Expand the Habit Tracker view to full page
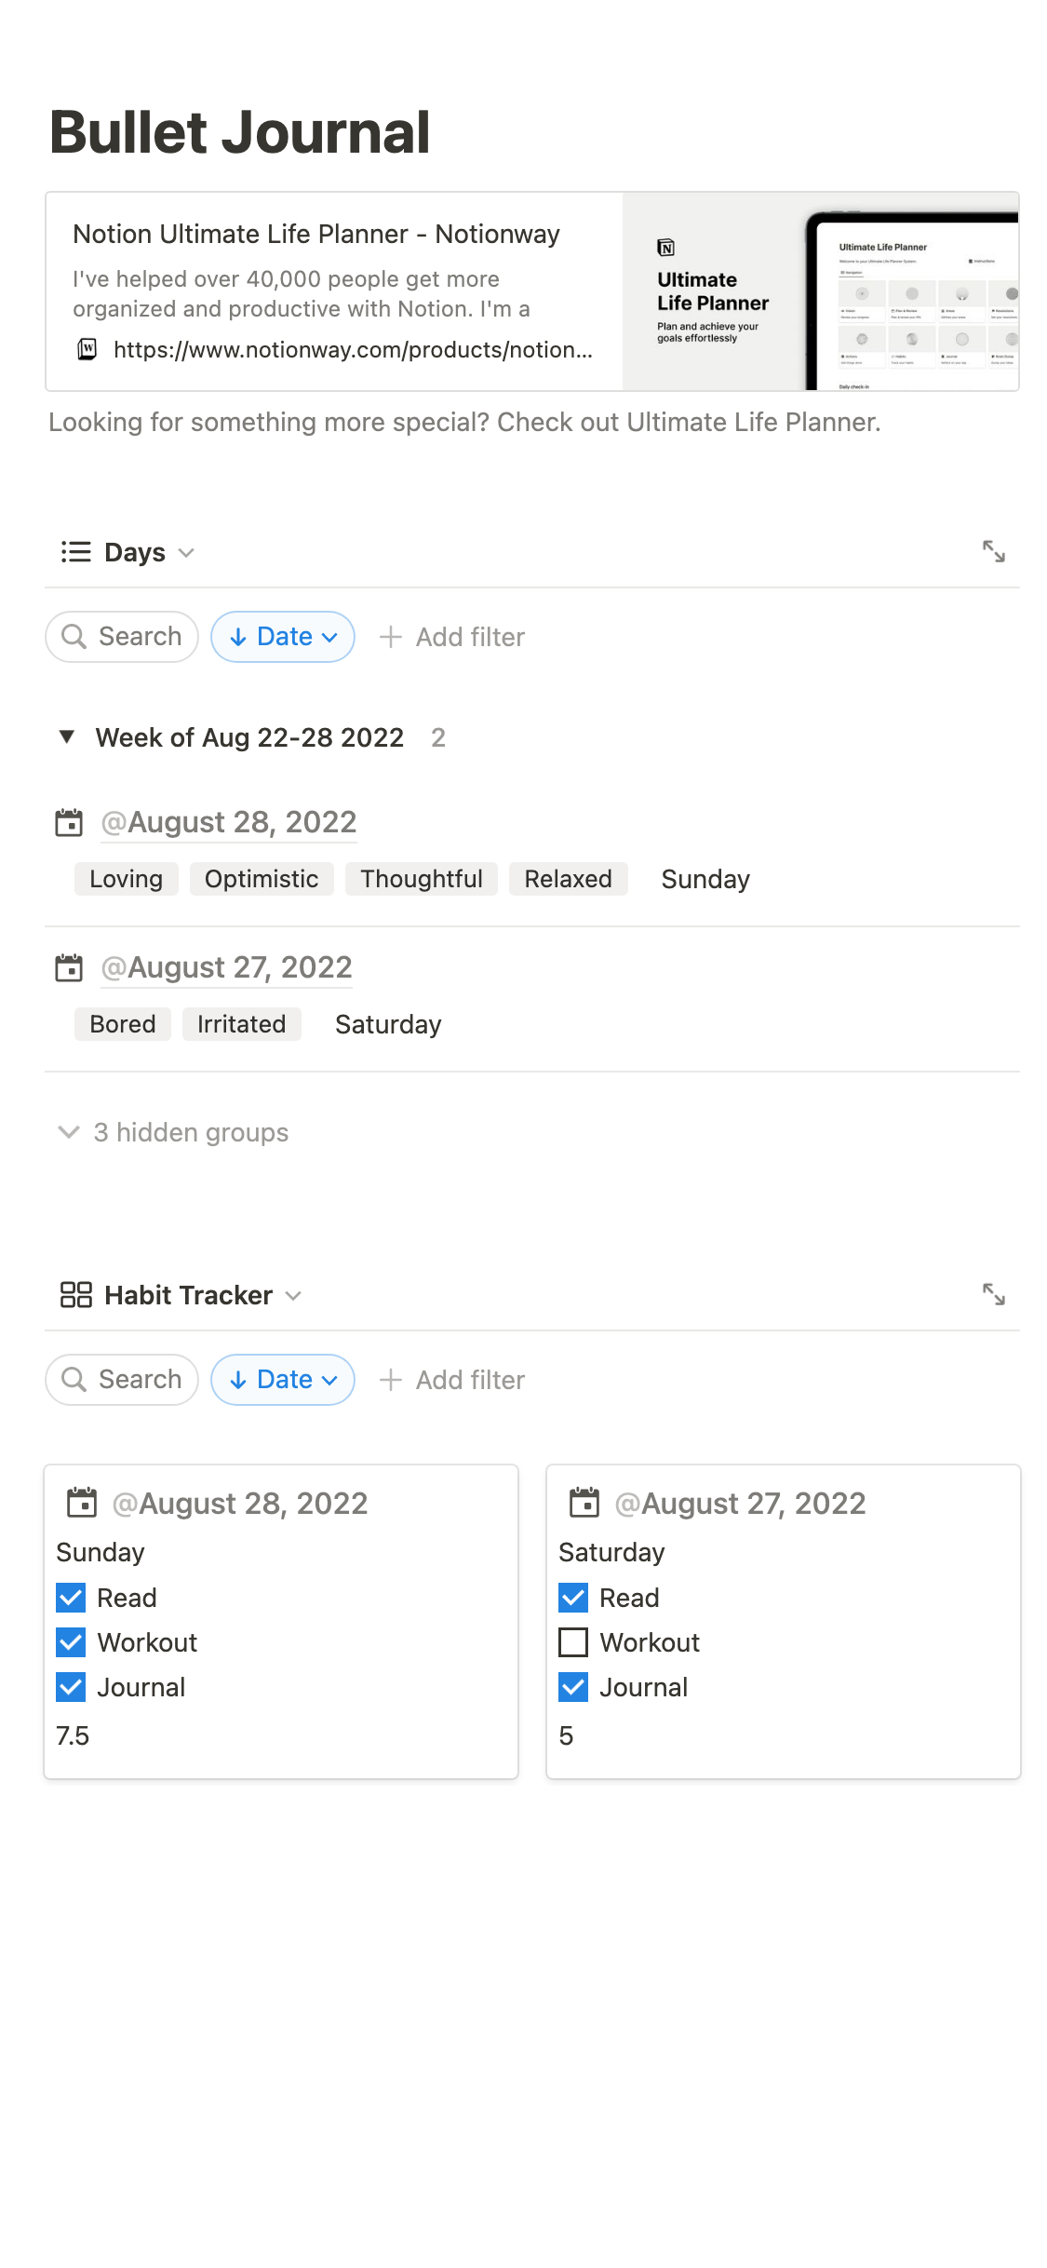 click(993, 1294)
